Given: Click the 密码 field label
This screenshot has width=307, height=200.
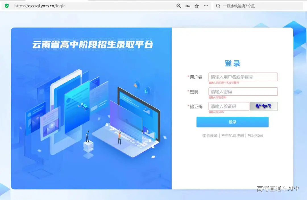Looking at the screenshot, I should click(194, 92).
